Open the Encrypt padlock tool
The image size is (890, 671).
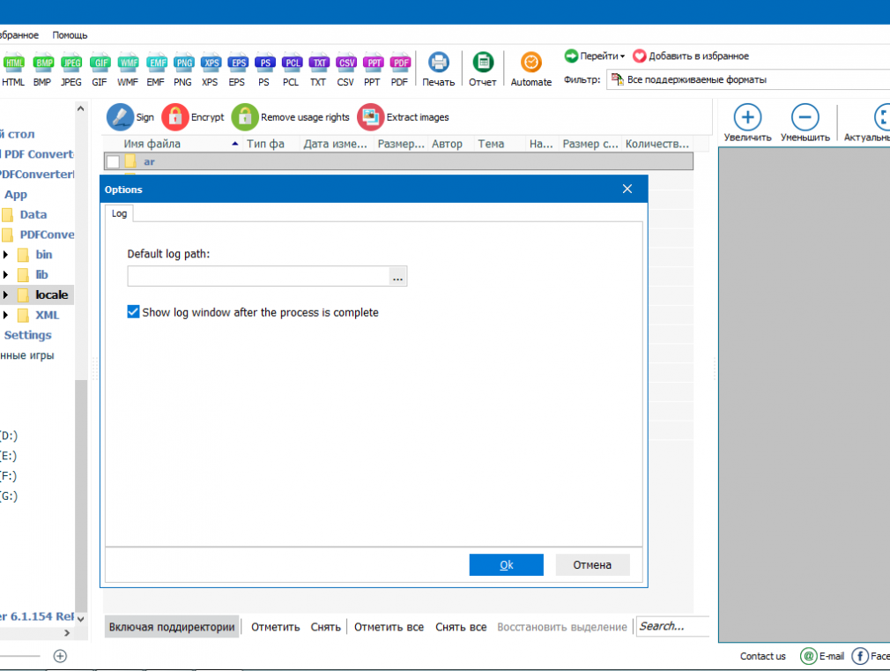[x=175, y=116]
